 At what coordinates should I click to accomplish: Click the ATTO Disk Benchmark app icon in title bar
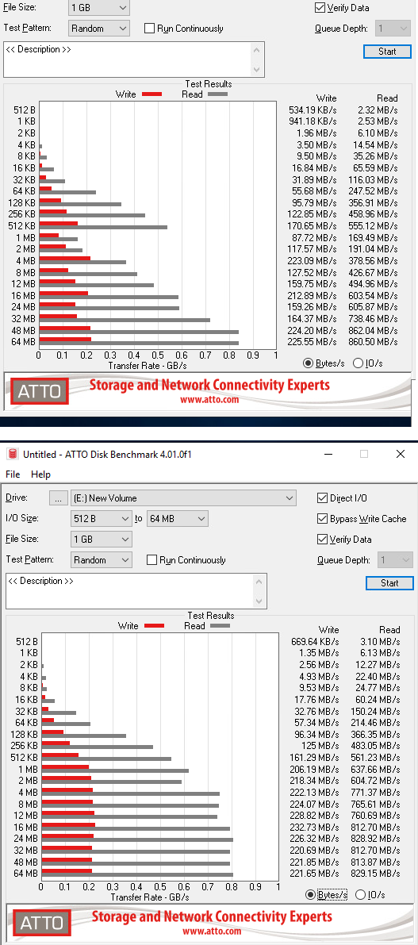[x=12, y=454]
